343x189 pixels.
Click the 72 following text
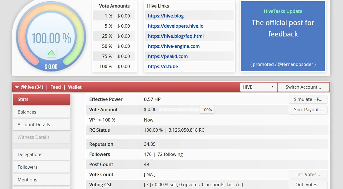click(170, 154)
